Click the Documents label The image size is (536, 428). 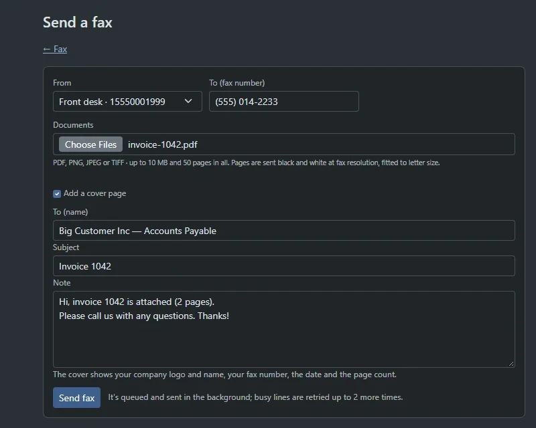(x=73, y=125)
